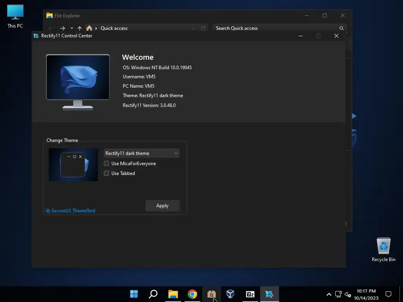The width and height of the screenshot is (403, 302).
Task: Go up one level in File Explorer
Action: (x=79, y=28)
